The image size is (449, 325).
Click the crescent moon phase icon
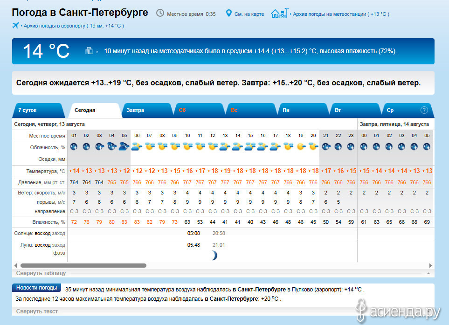coord(214,255)
